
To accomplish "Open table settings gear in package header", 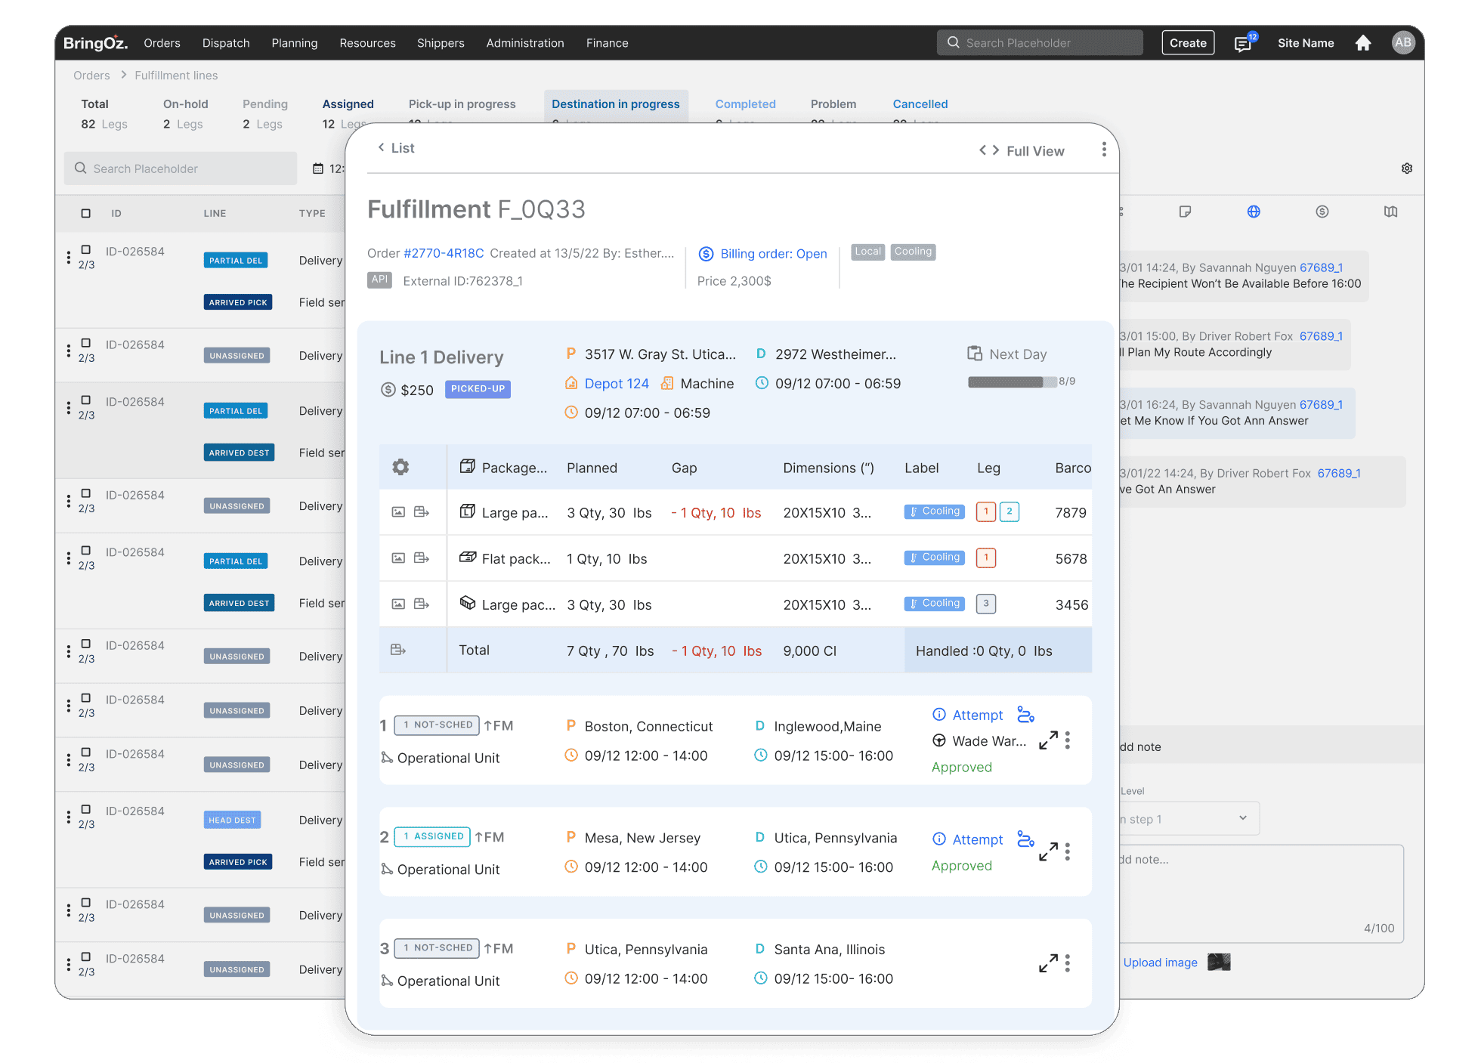I will point(400,467).
